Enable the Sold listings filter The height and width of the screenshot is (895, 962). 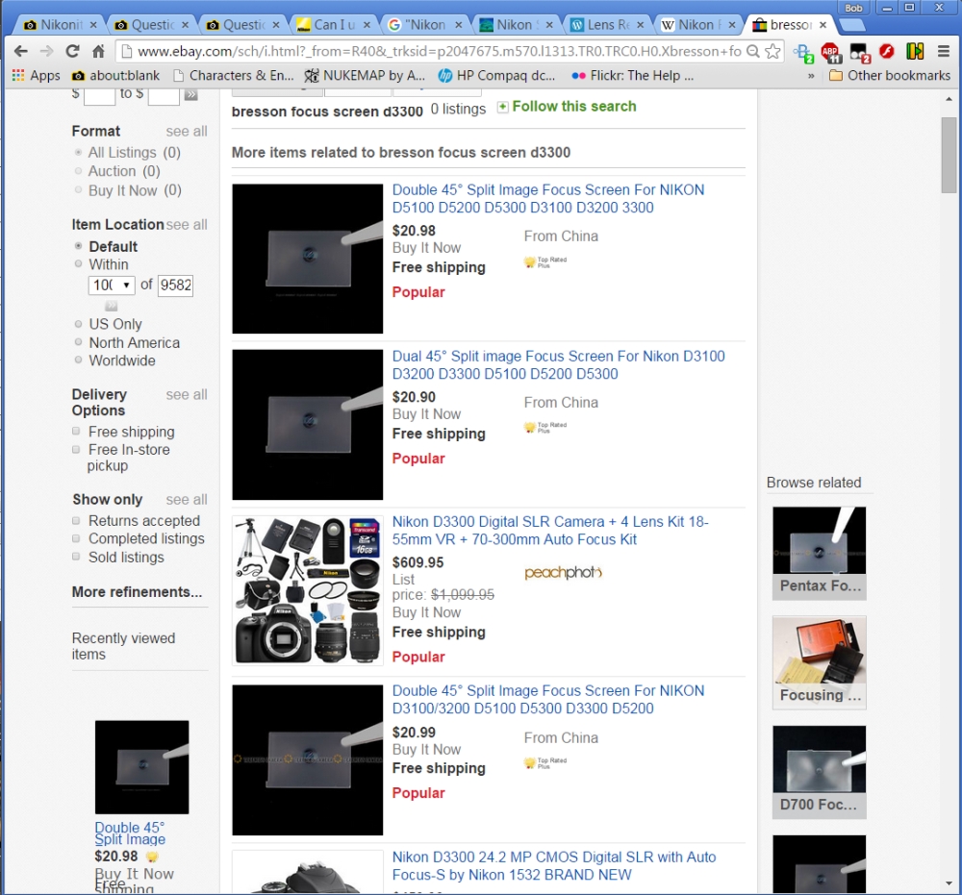click(77, 557)
